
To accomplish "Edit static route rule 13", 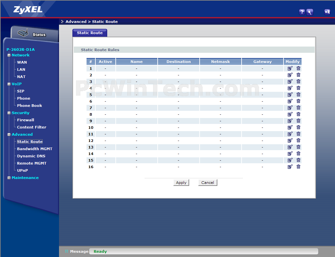I will coord(290,147).
